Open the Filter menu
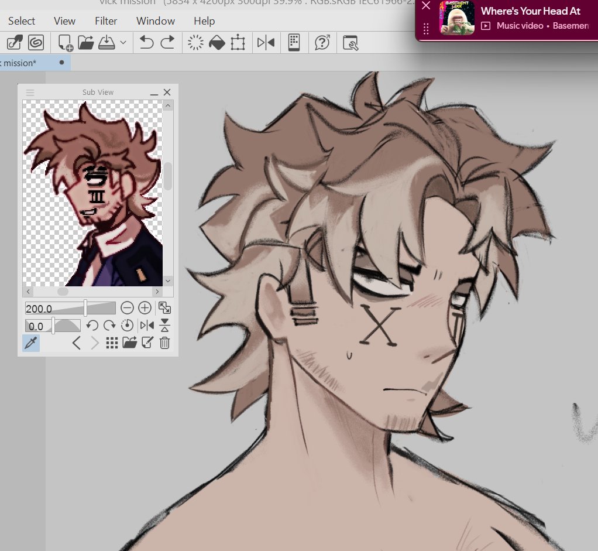This screenshot has width=598, height=551. click(x=106, y=21)
